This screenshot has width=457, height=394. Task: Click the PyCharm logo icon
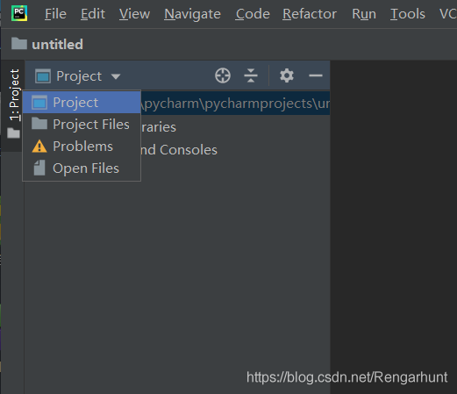(19, 13)
